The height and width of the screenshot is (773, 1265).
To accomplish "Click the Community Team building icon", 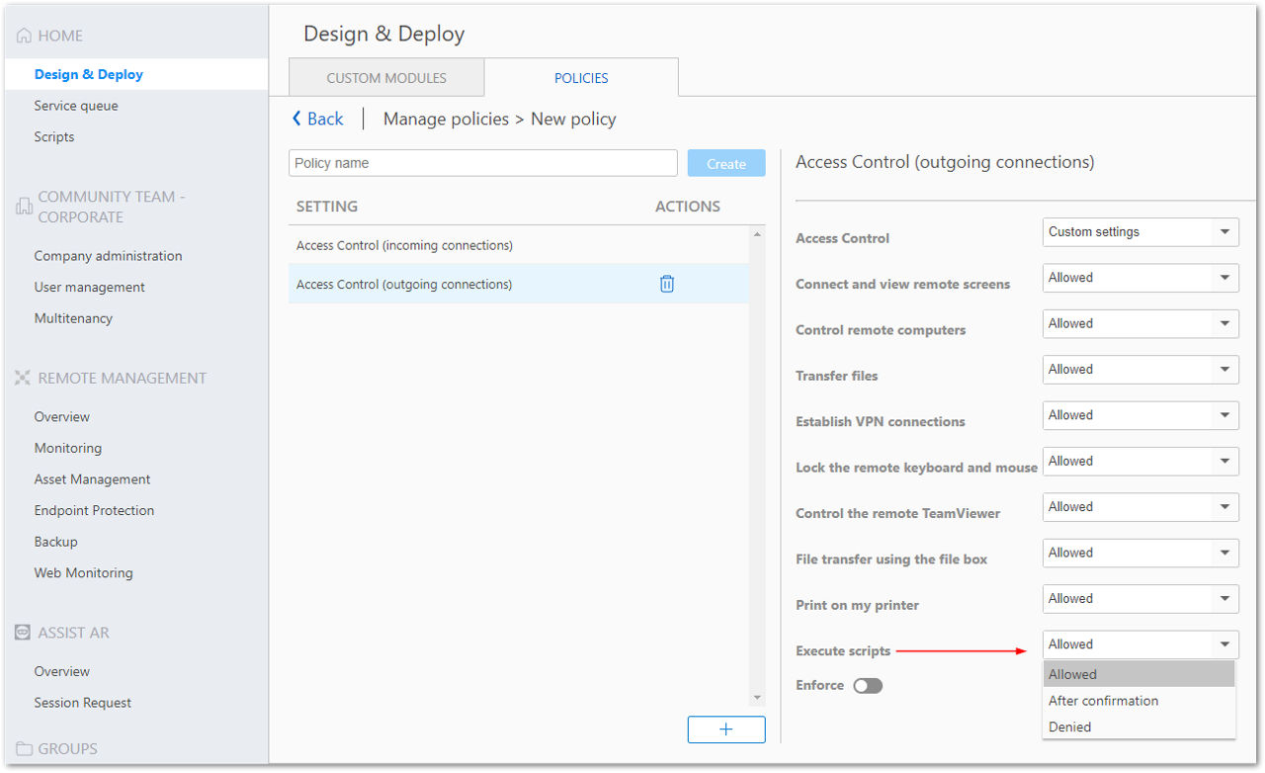I will click(25, 207).
